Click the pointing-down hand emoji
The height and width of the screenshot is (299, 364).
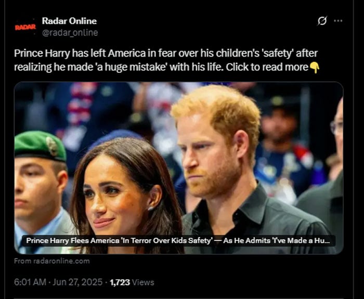click(314, 68)
